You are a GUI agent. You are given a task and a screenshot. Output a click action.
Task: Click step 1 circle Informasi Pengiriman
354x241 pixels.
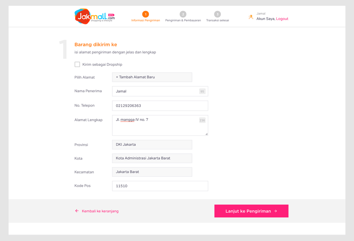coord(146,14)
